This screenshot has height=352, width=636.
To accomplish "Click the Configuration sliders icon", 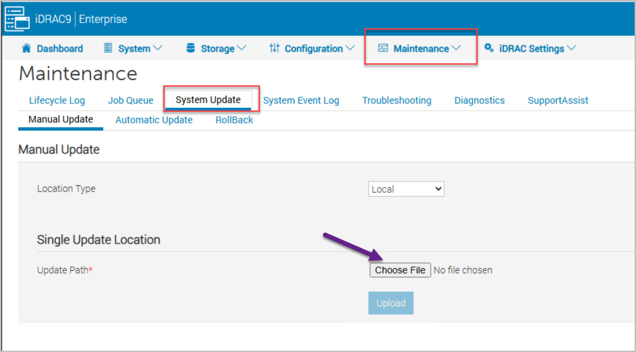I will pos(274,48).
